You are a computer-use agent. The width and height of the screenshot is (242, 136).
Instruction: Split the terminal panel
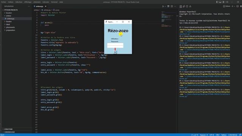point(237,6)
